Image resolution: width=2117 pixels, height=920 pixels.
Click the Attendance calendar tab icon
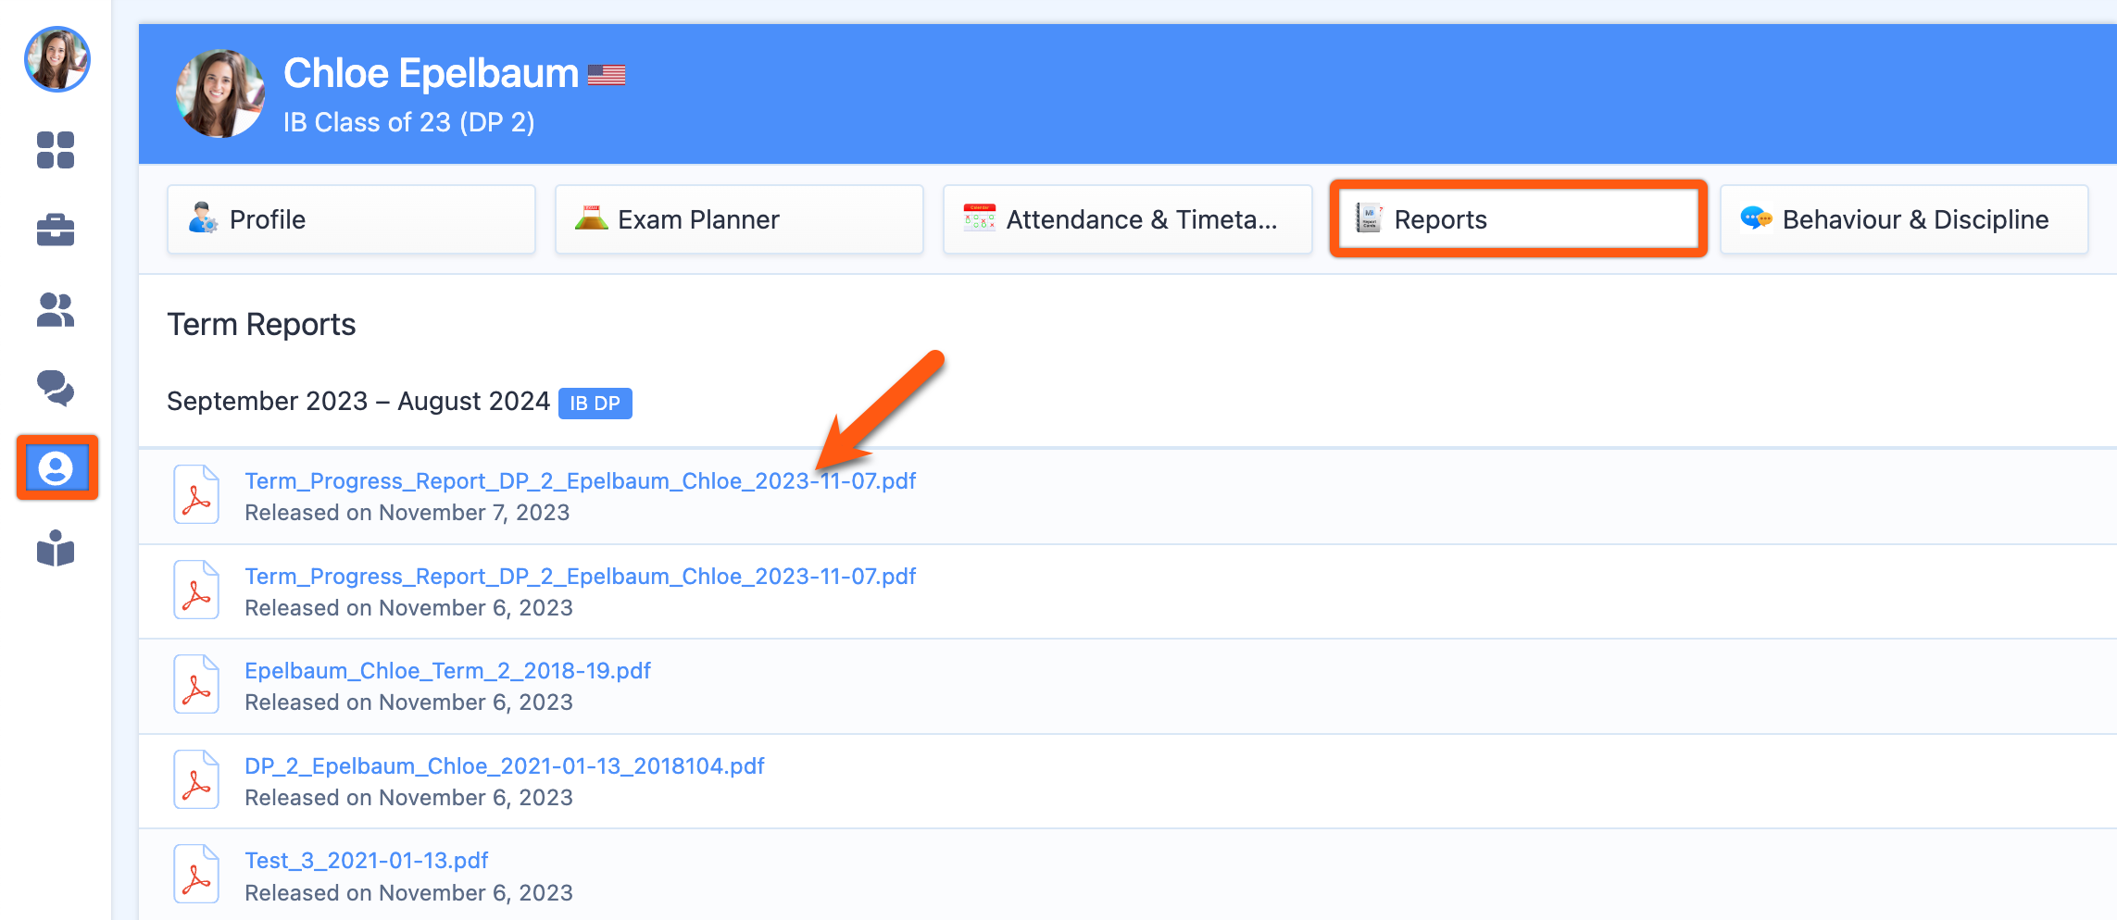[x=979, y=218]
